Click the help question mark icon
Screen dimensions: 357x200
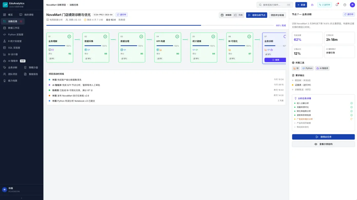click(345, 5)
